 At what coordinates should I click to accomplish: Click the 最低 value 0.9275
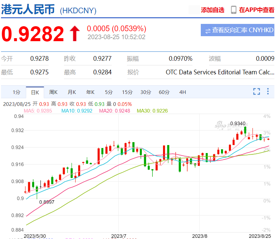point(39,72)
